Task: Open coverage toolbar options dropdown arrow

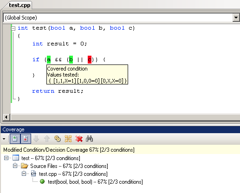Action: click(x=4, y=139)
